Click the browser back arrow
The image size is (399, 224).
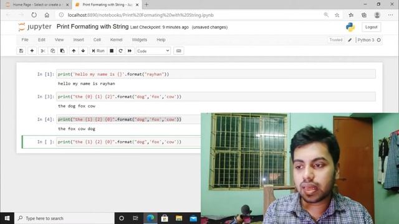pyautogui.click(x=8, y=15)
